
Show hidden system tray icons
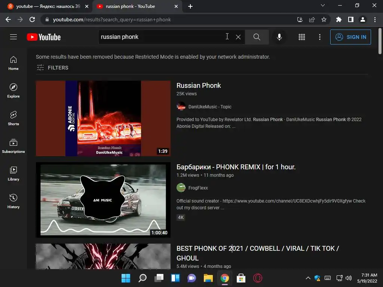click(308, 278)
